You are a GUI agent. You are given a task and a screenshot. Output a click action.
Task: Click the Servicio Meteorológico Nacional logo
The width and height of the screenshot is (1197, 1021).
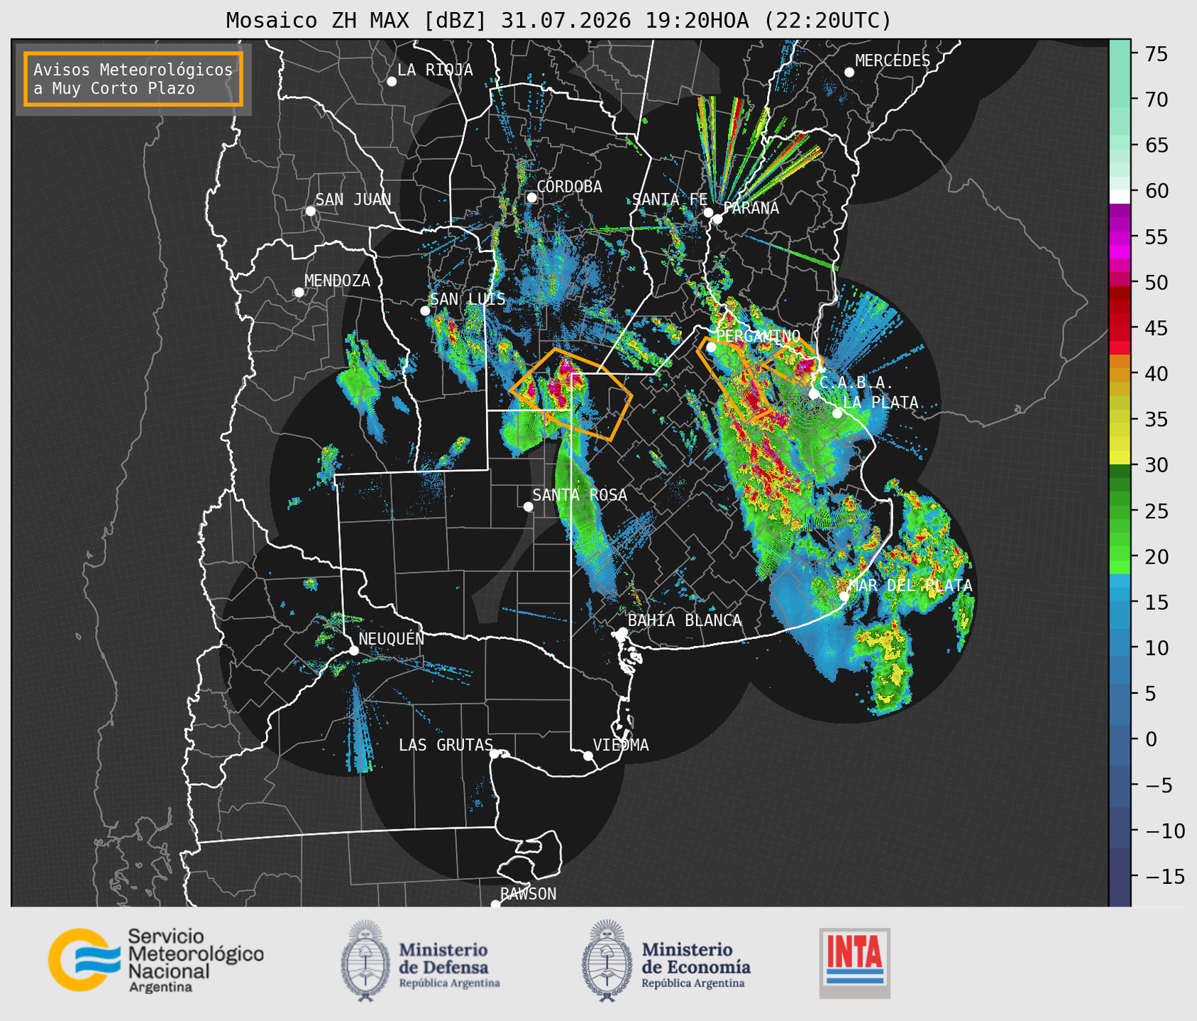tap(156, 960)
